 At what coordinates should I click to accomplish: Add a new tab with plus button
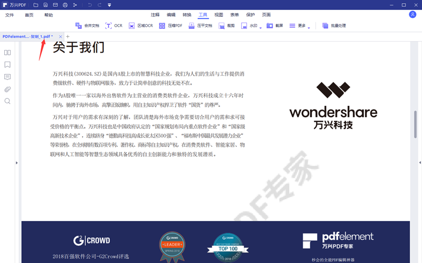(x=68, y=36)
